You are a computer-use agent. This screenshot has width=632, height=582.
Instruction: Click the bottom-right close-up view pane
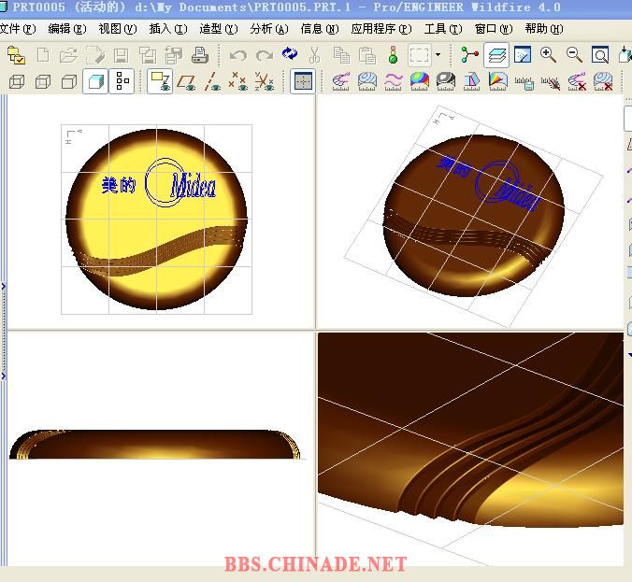pos(470,449)
